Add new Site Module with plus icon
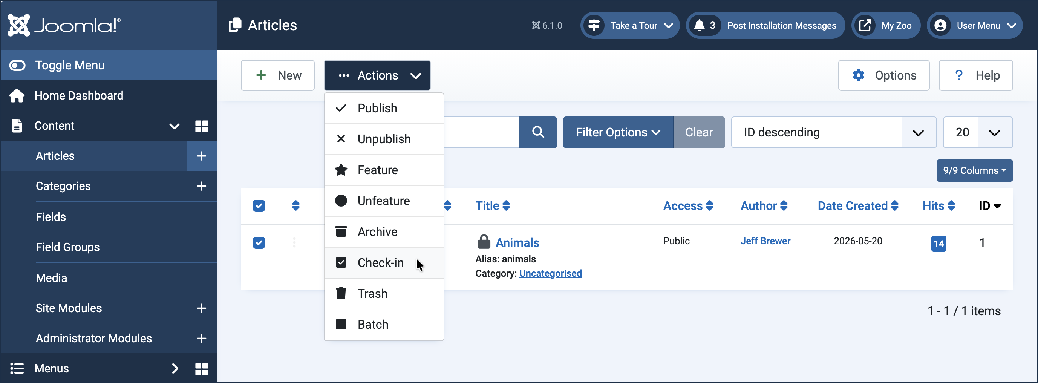Viewport: 1038px width, 383px height. pos(202,308)
